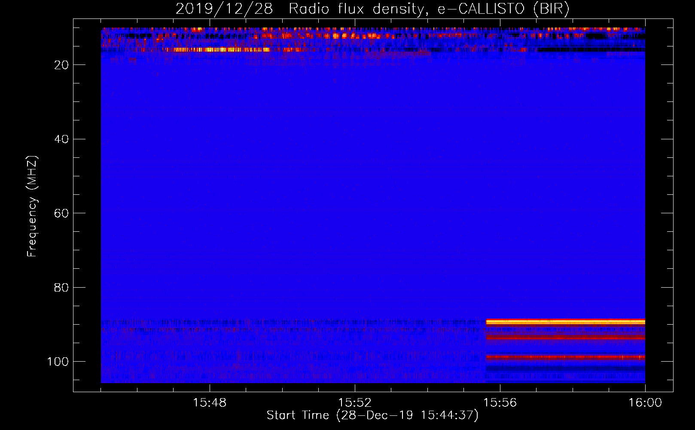Image resolution: width=695 pixels, height=430 pixels.
Task: Click the red band near 98 MHz after 15:56
Action: [565, 357]
